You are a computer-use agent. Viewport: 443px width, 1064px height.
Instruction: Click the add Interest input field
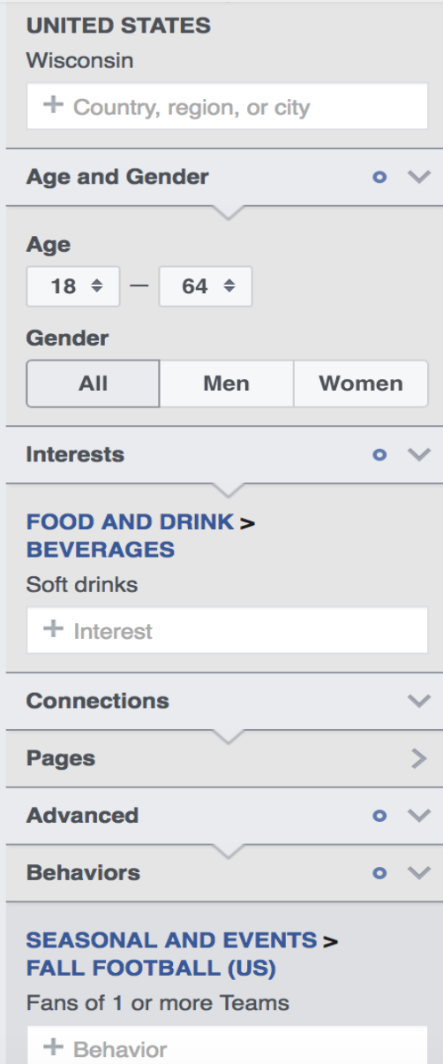click(x=228, y=631)
